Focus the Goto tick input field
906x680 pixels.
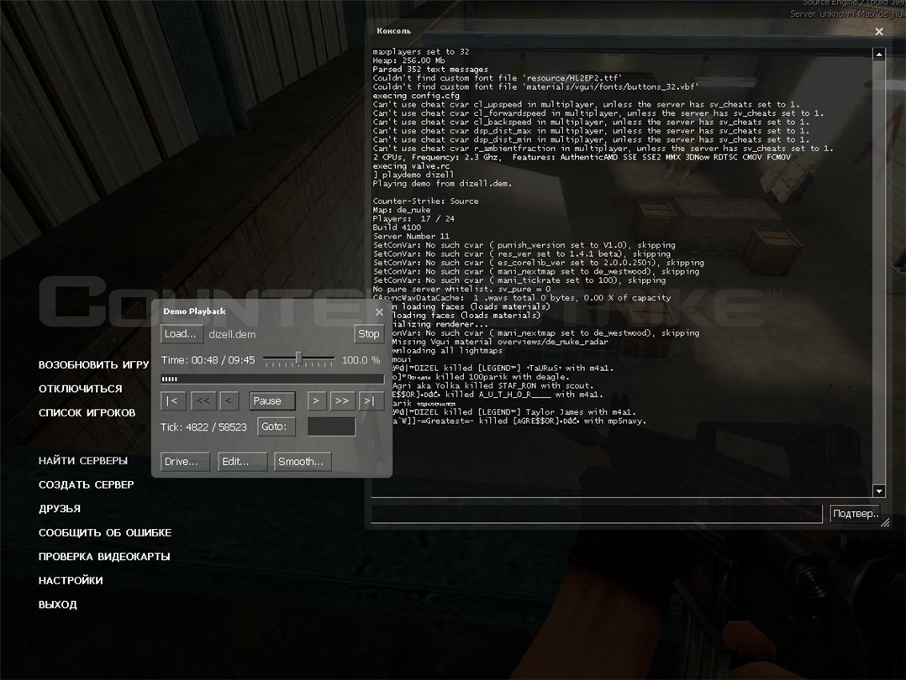(331, 426)
